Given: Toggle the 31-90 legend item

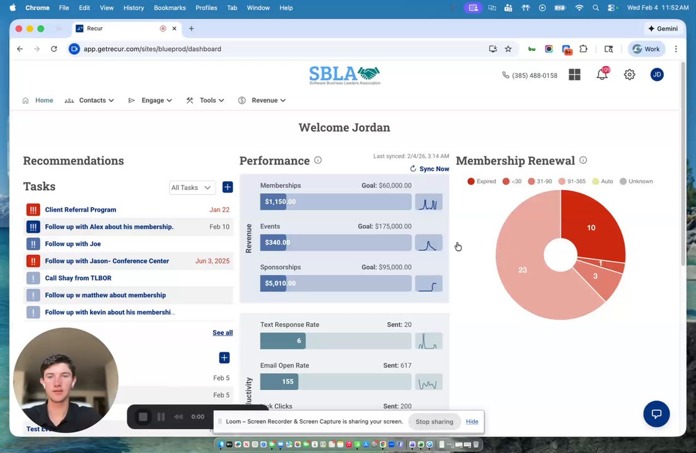Looking at the screenshot, I should 539,181.
